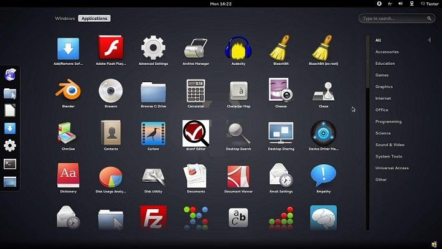Switch to Windows overview tab

coord(65,18)
